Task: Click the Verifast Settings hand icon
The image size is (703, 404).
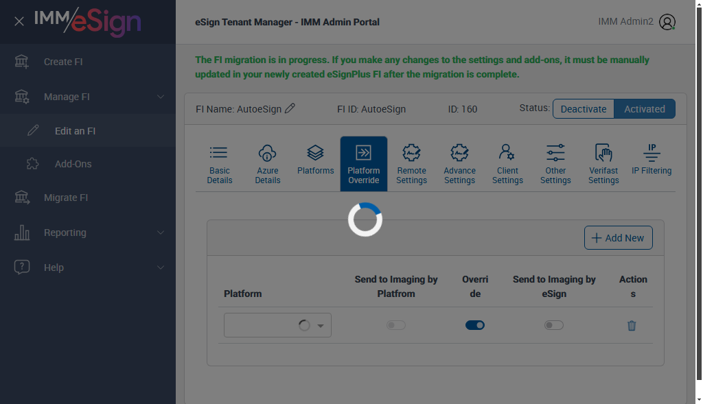Action: 603,153
